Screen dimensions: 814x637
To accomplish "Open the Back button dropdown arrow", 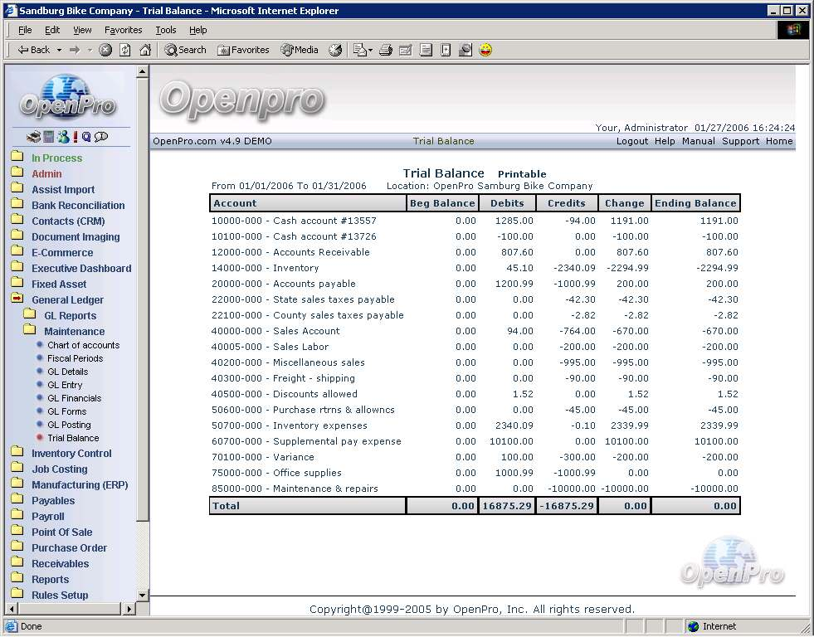I will 60,50.
